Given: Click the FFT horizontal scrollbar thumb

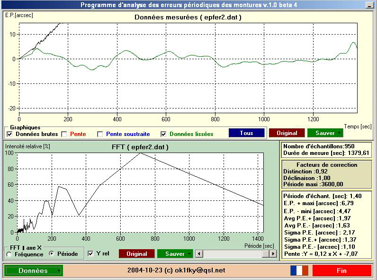Looking at the screenshot, I should [x=266, y=254].
